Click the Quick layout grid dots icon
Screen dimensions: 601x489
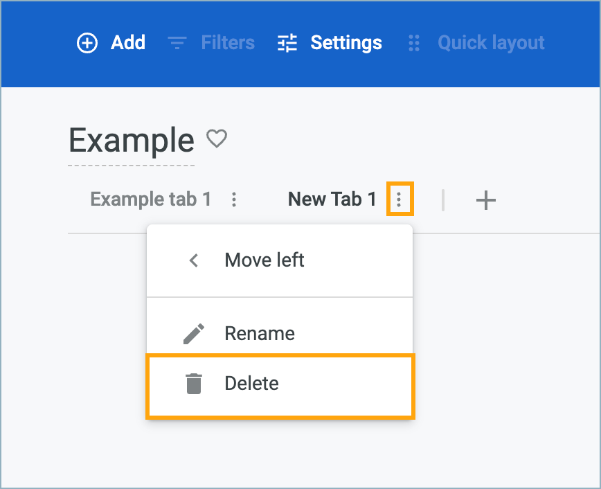[414, 43]
